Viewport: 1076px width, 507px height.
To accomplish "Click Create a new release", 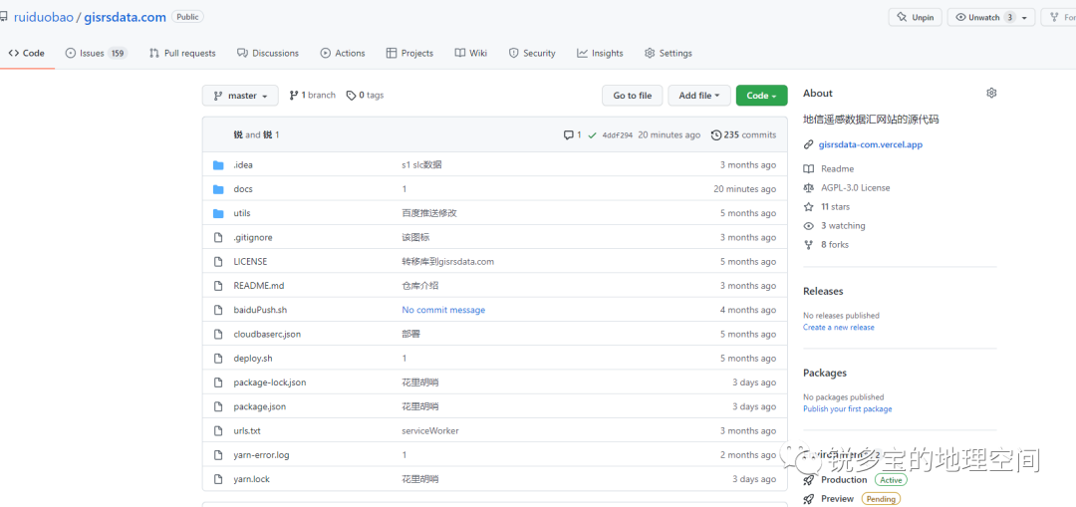I will (839, 328).
